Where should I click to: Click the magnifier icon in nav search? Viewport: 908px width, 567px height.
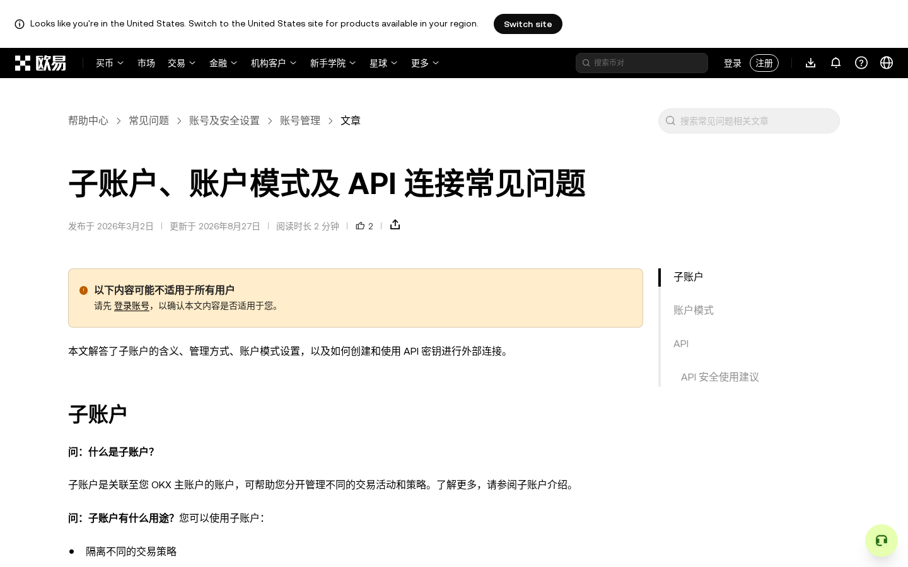tap(586, 63)
